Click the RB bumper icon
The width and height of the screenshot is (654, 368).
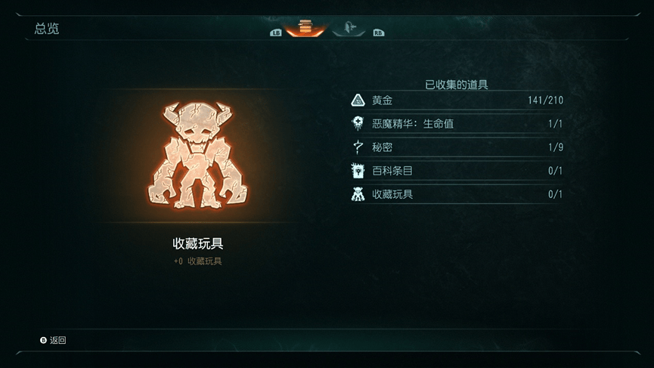tap(378, 33)
